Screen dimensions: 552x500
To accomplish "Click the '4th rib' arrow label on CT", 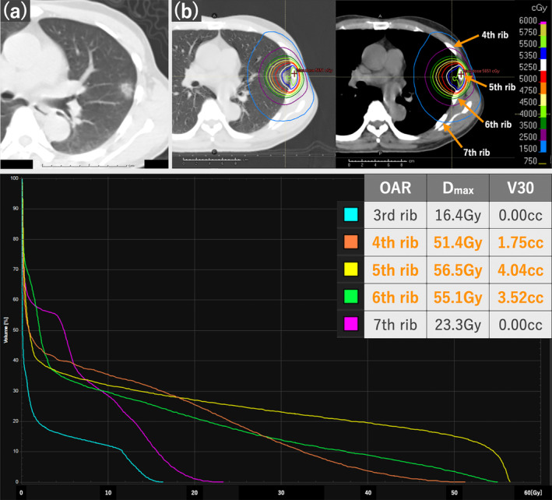I will point(494,35).
